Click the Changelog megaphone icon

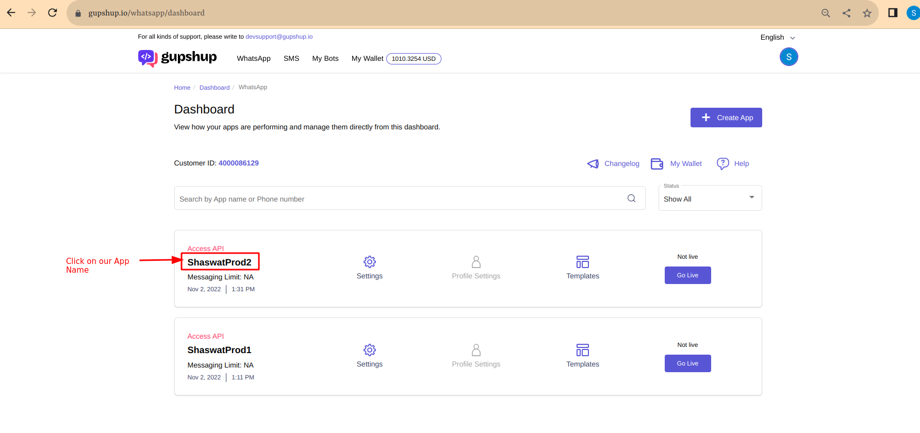[x=593, y=163]
